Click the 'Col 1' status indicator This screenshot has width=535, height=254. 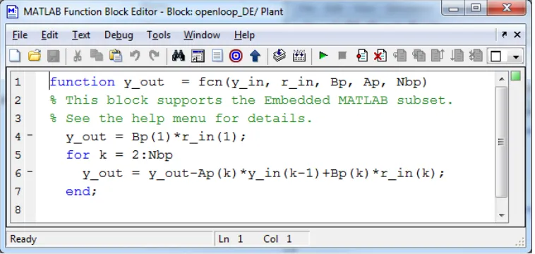(x=277, y=239)
